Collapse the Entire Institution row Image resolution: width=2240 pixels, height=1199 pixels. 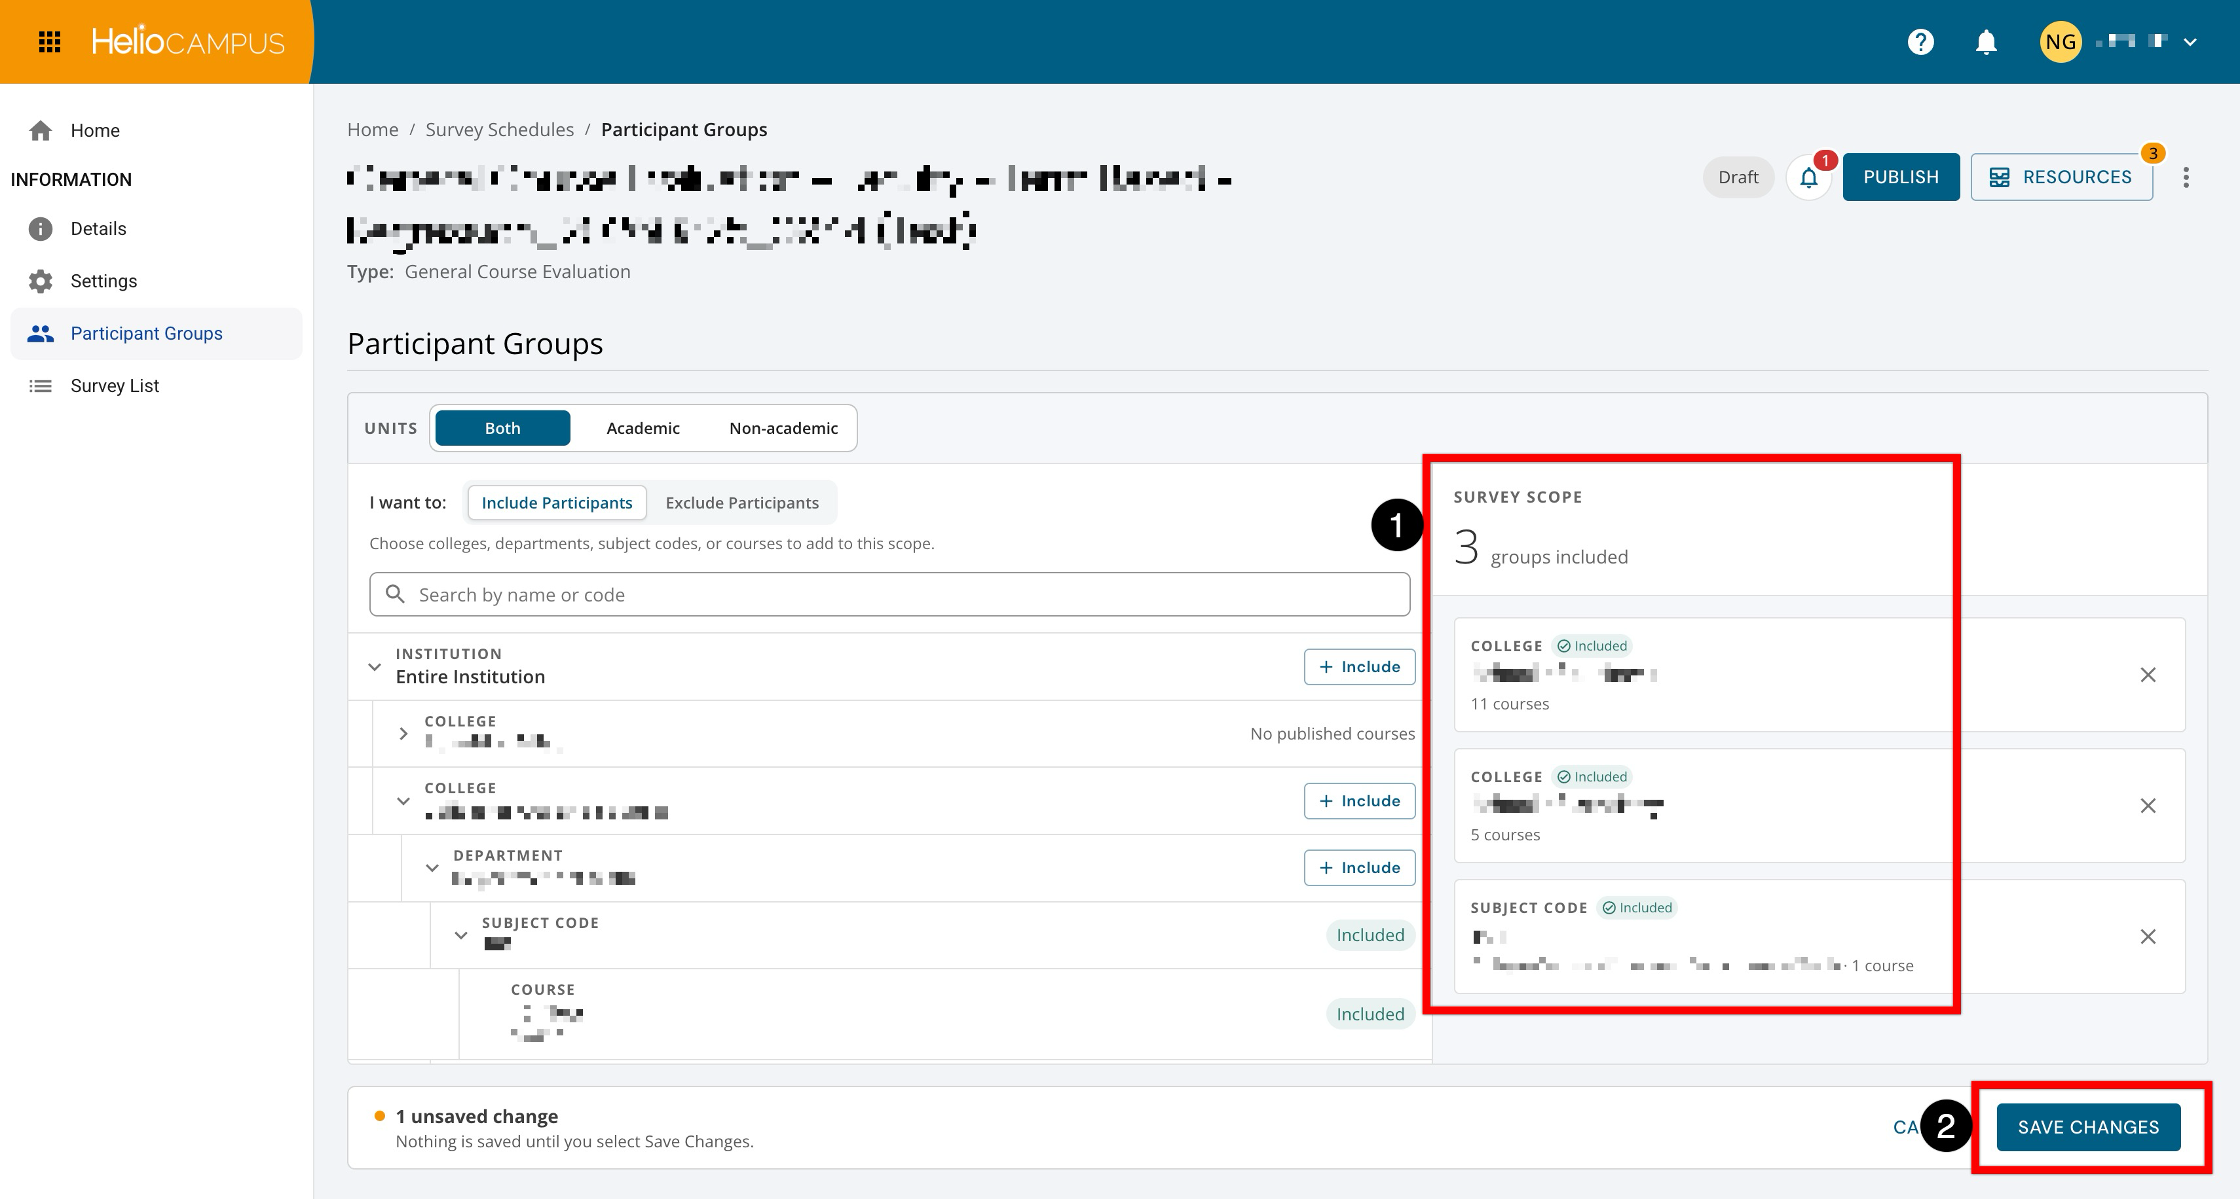tap(375, 668)
